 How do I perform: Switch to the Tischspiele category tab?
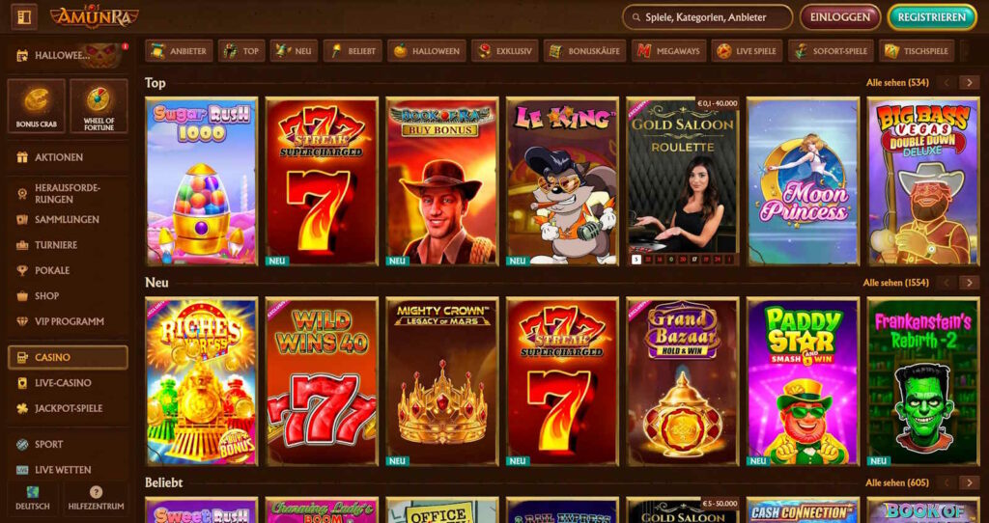pos(917,51)
